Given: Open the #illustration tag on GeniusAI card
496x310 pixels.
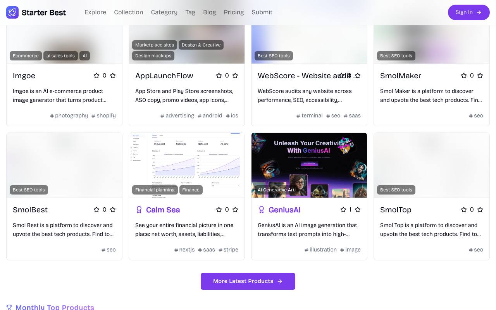Looking at the screenshot, I should coord(321,250).
